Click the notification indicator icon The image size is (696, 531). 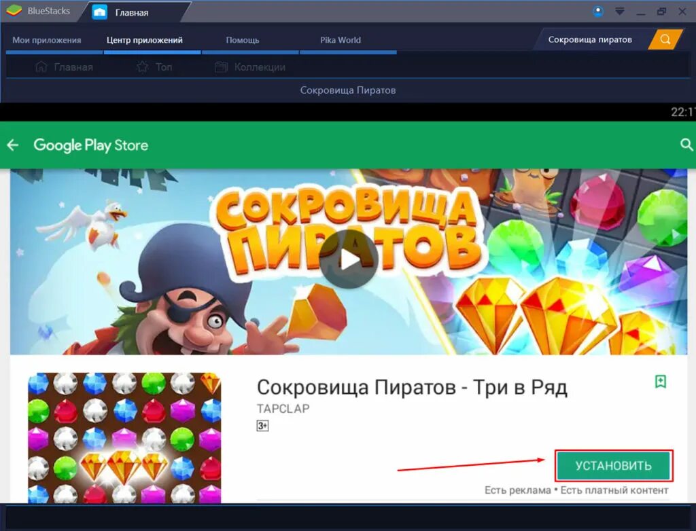coord(597,11)
